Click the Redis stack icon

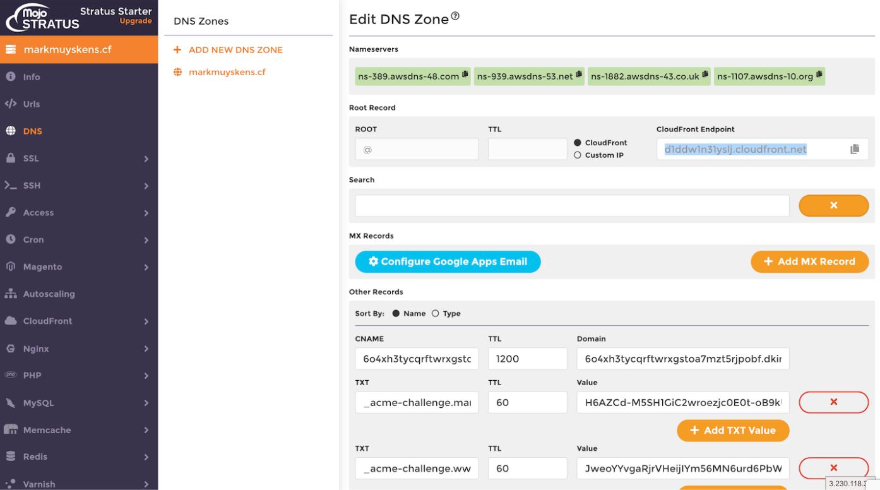click(x=11, y=456)
